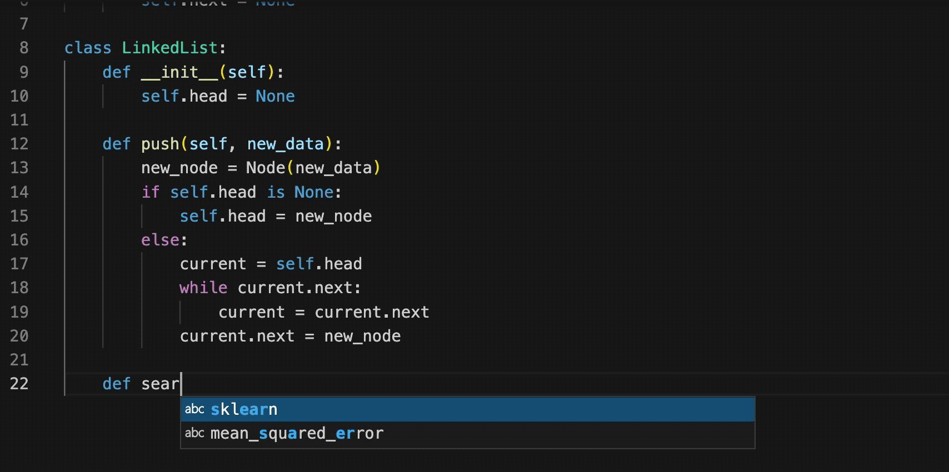Choose the "mean_squared_error" suggestion
The width and height of the screenshot is (949, 472).
(297, 433)
